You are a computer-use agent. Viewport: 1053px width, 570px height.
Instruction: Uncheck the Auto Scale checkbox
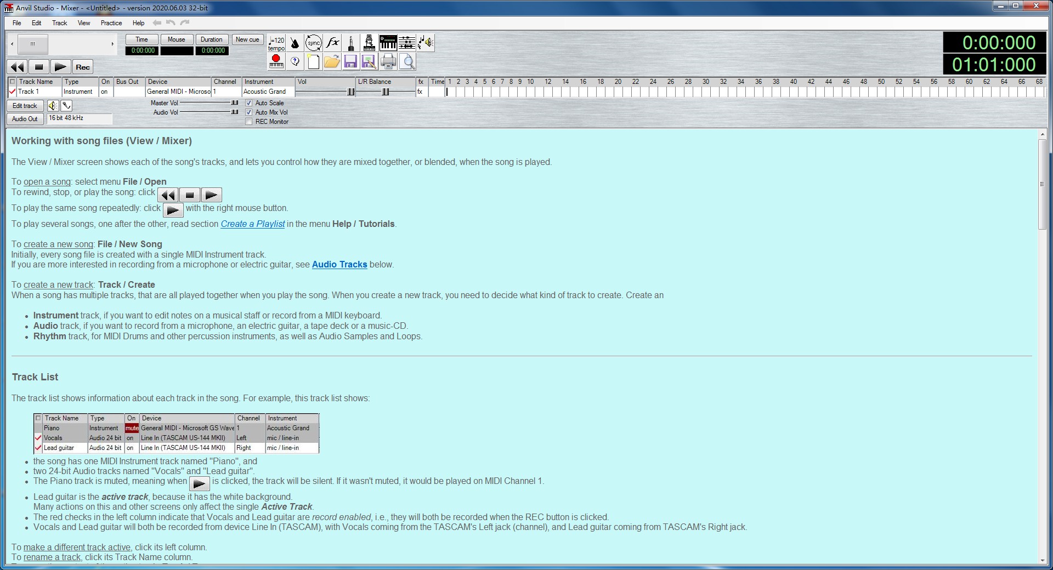tap(249, 103)
